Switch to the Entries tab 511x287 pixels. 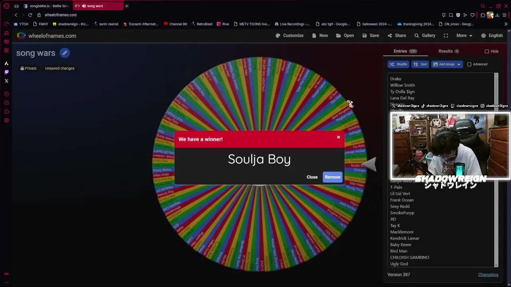(x=405, y=51)
